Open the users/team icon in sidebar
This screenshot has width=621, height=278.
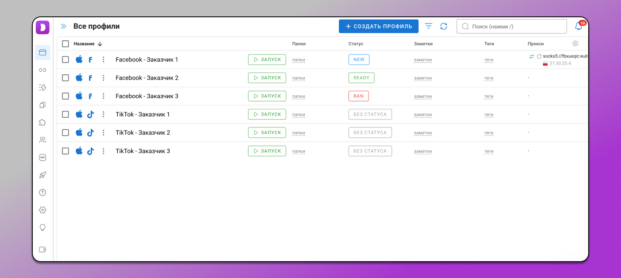point(43,140)
